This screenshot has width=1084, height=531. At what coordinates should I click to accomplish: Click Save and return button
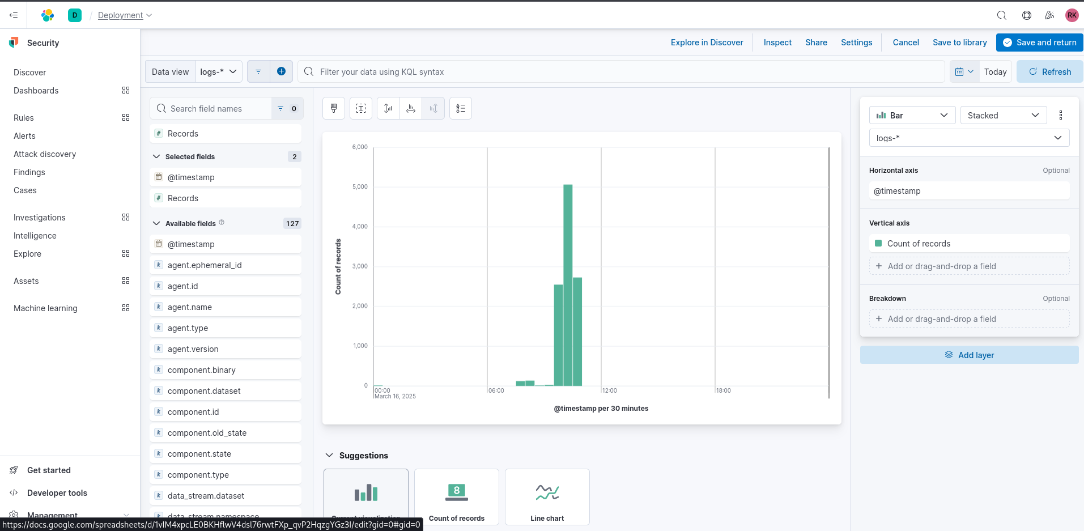click(x=1039, y=43)
